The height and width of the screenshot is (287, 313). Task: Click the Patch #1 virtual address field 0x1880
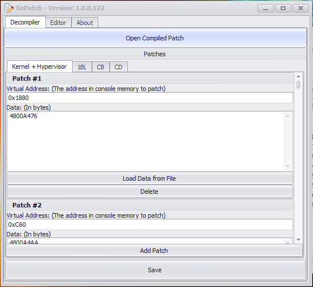(x=150, y=98)
